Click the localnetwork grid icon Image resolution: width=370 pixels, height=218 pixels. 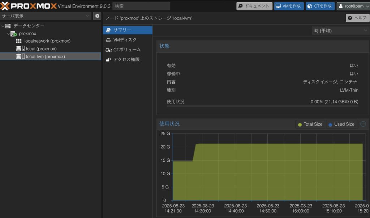(19, 41)
